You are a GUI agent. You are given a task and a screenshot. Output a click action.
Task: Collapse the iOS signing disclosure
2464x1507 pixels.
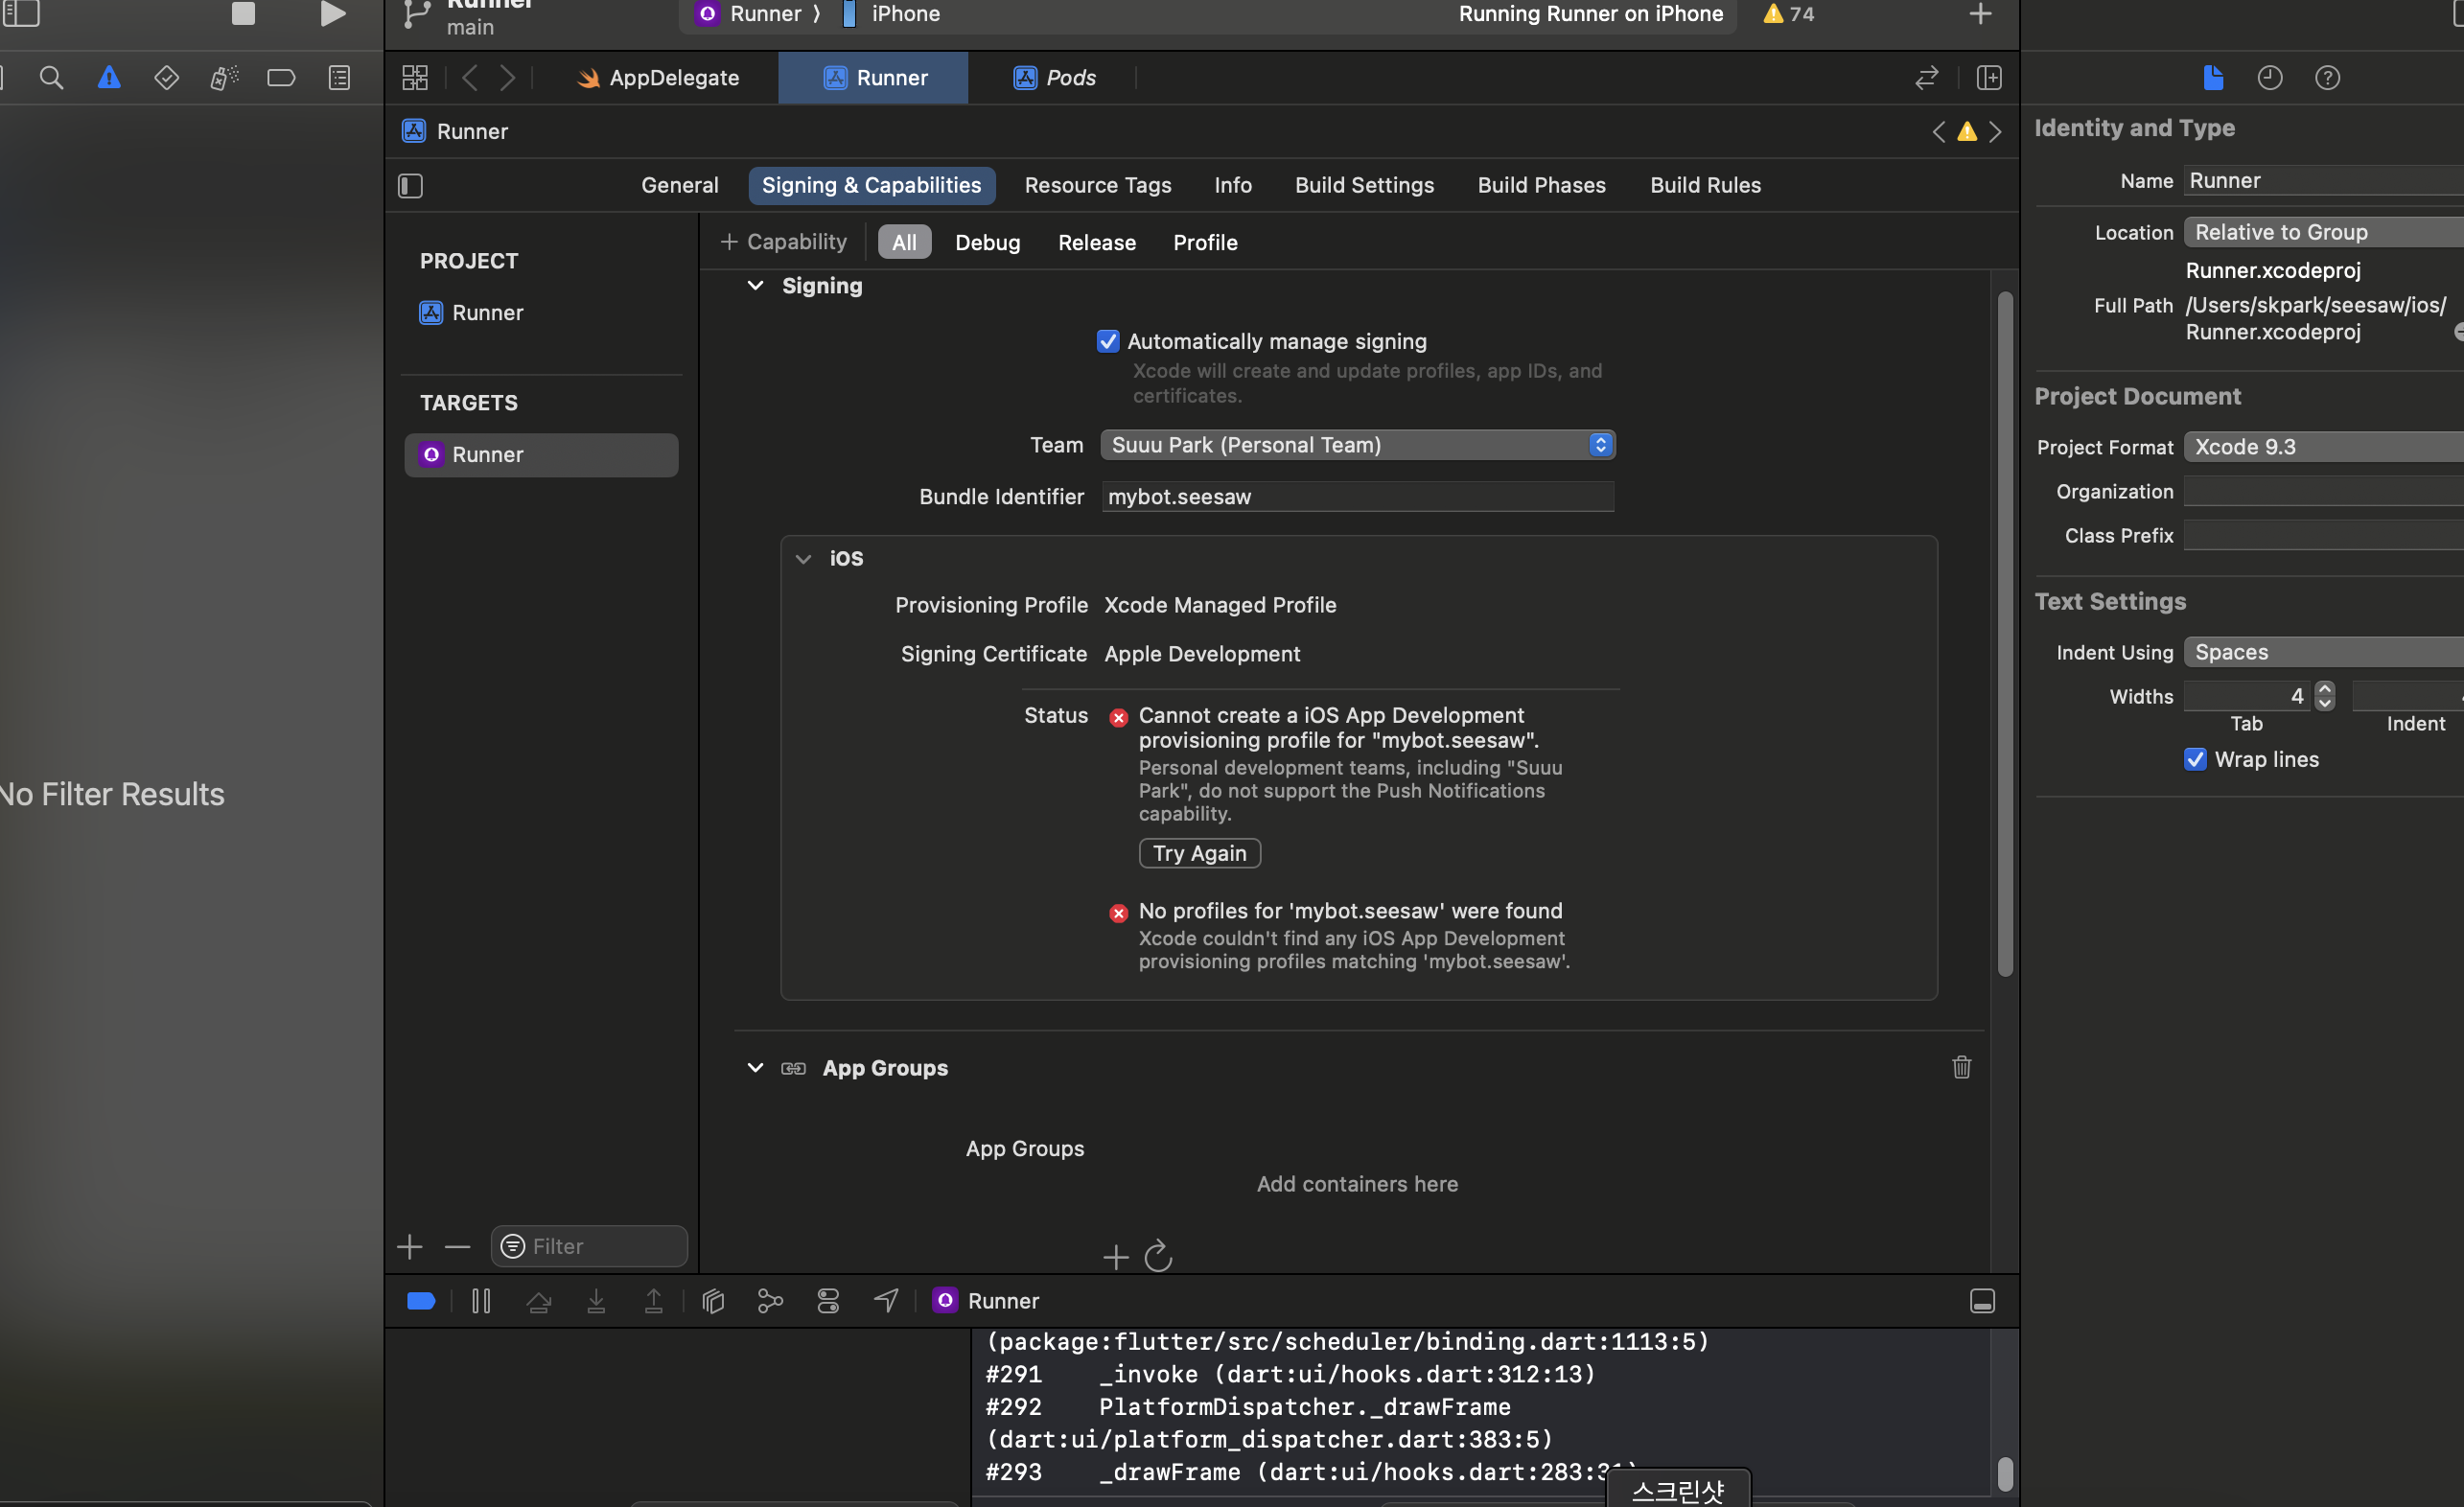(x=803, y=559)
